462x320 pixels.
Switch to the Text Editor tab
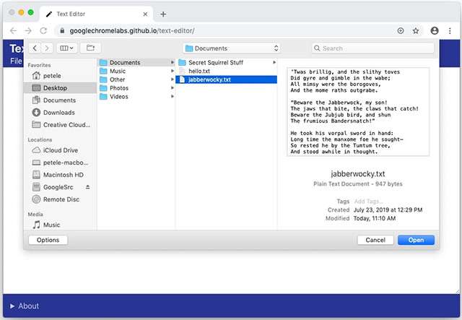[x=96, y=14]
